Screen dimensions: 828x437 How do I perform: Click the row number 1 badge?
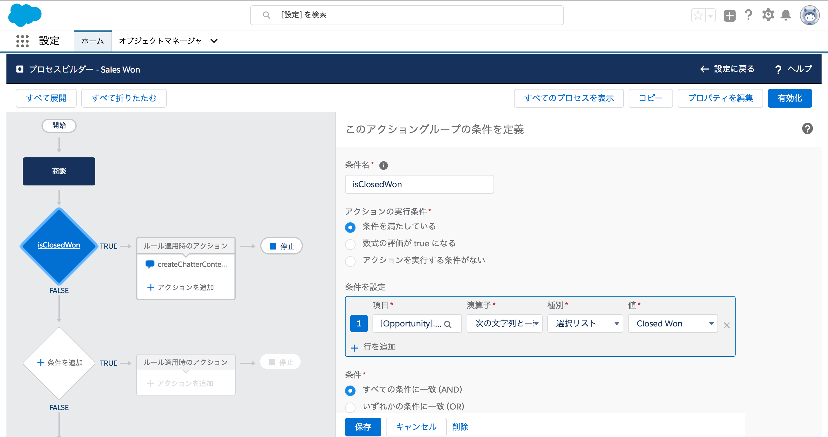tap(359, 324)
